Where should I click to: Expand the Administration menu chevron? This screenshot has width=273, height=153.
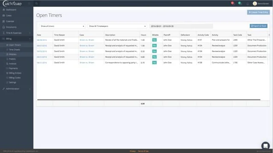(x=30, y=89)
